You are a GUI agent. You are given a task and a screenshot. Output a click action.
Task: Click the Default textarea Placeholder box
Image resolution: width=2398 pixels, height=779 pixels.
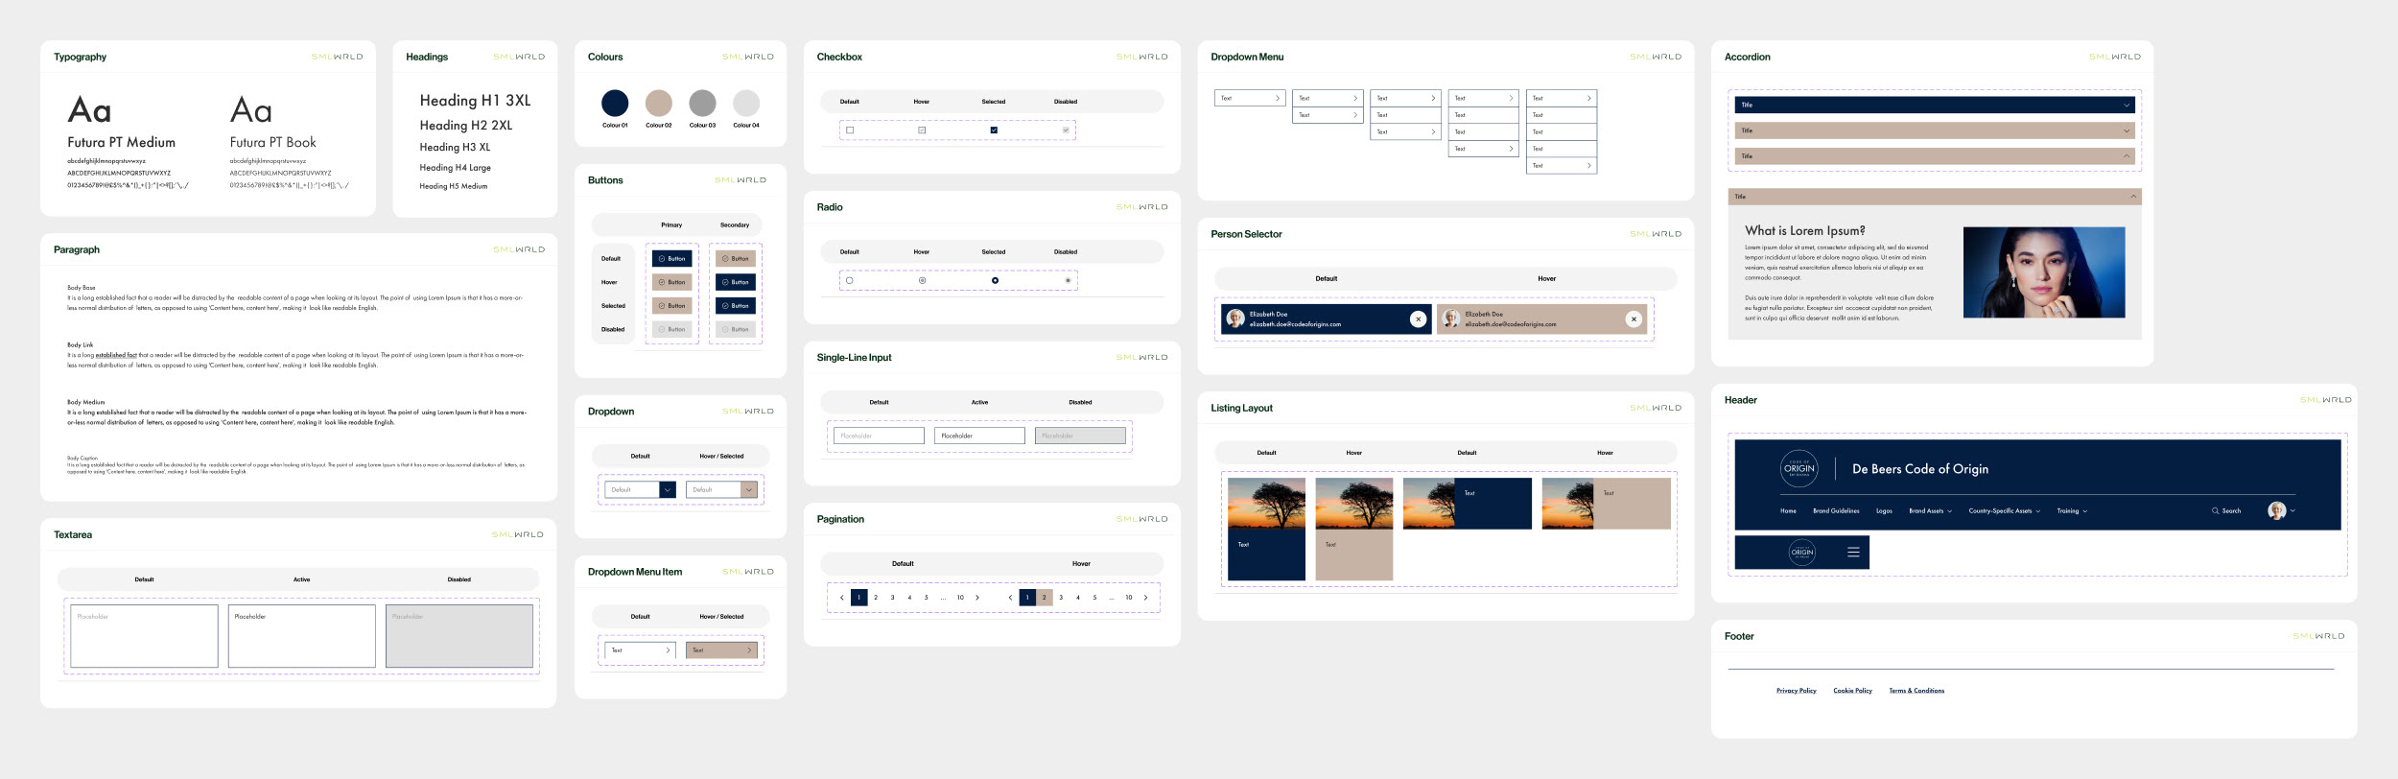click(x=144, y=636)
